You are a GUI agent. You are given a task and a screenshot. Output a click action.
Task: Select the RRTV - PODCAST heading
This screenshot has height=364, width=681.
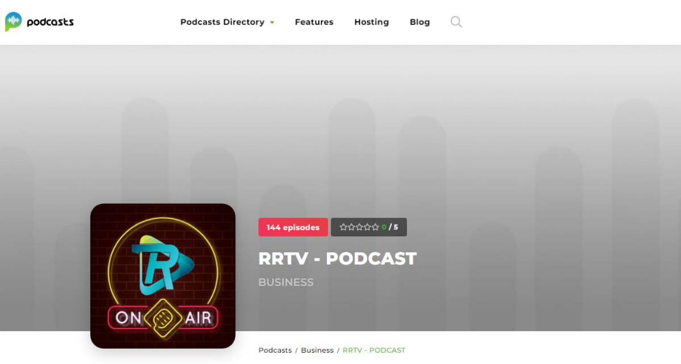pyautogui.click(x=338, y=259)
